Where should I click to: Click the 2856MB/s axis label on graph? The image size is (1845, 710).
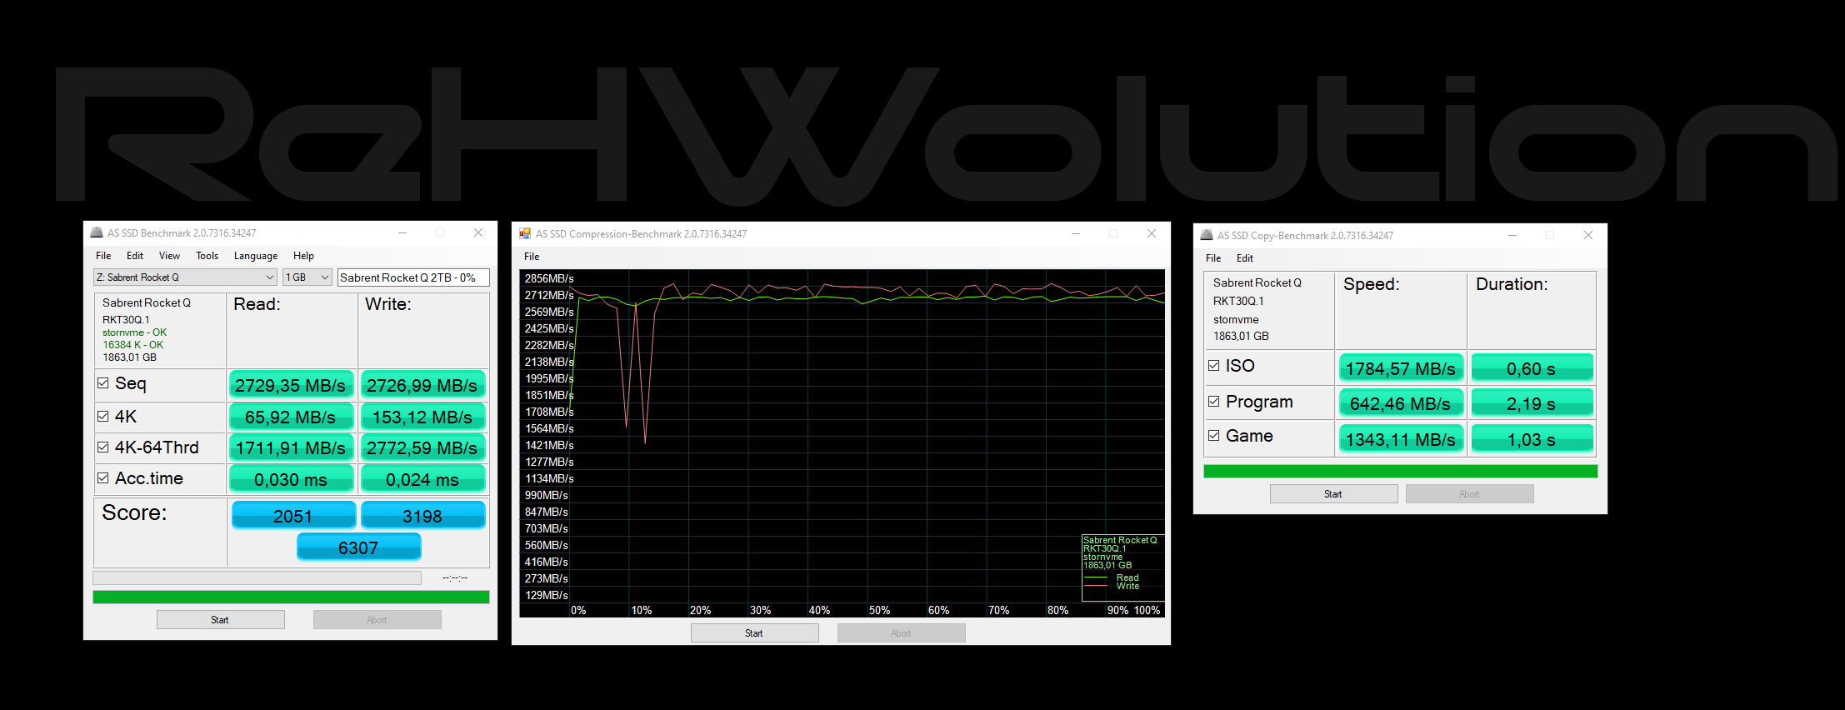tap(549, 278)
